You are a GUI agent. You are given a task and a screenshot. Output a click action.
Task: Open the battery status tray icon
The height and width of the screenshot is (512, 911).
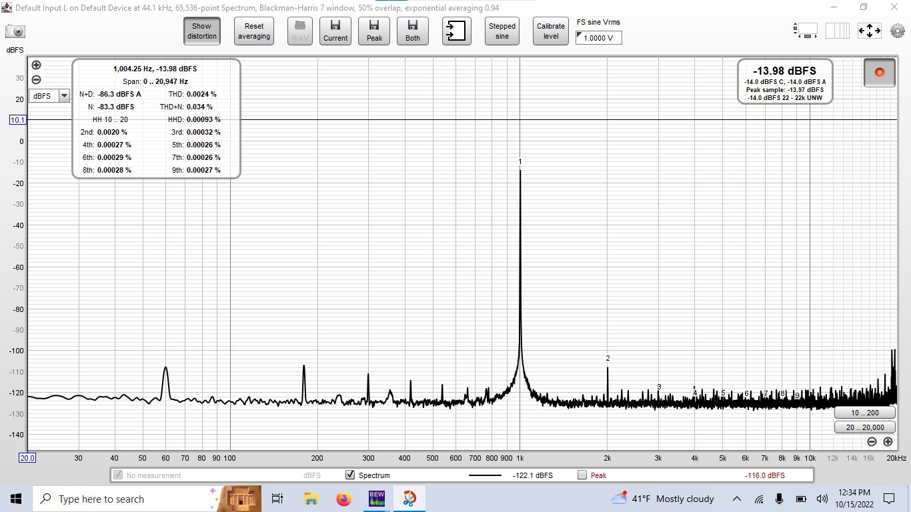coord(801,499)
